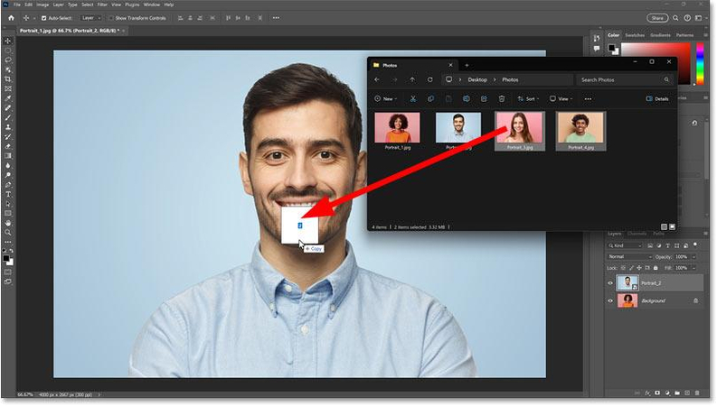The height and width of the screenshot is (406, 717).
Task: Click the Home icon in the options bar
Action: pyautogui.click(x=9, y=17)
